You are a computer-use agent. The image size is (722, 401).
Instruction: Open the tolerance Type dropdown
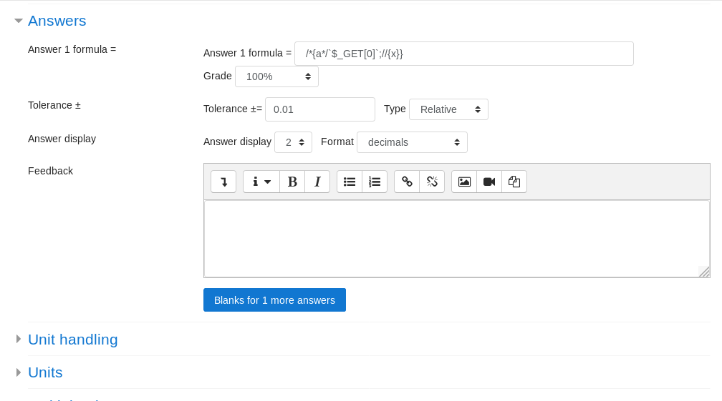(448, 109)
